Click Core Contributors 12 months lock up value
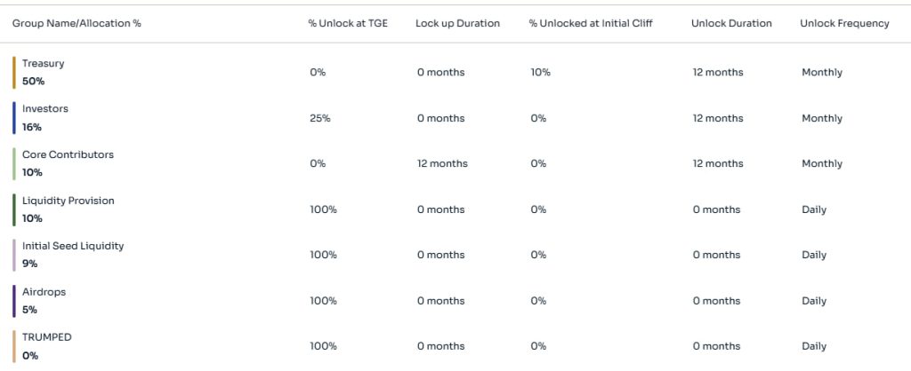This screenshot has height=371, width=911. click(442, 164)
